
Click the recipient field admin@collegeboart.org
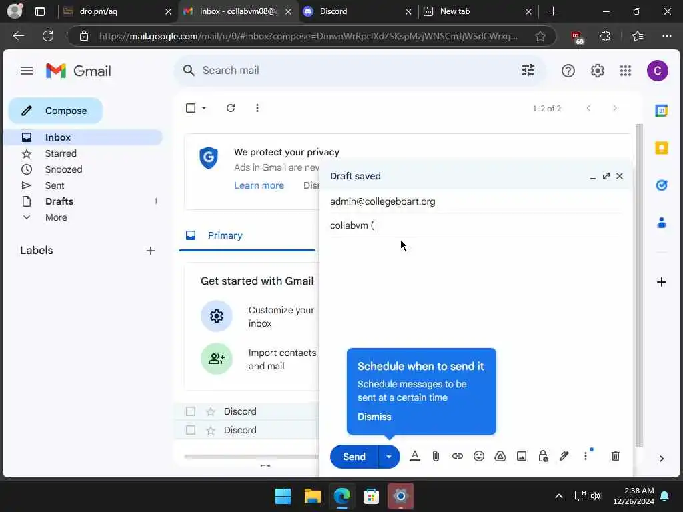(475, 201)
